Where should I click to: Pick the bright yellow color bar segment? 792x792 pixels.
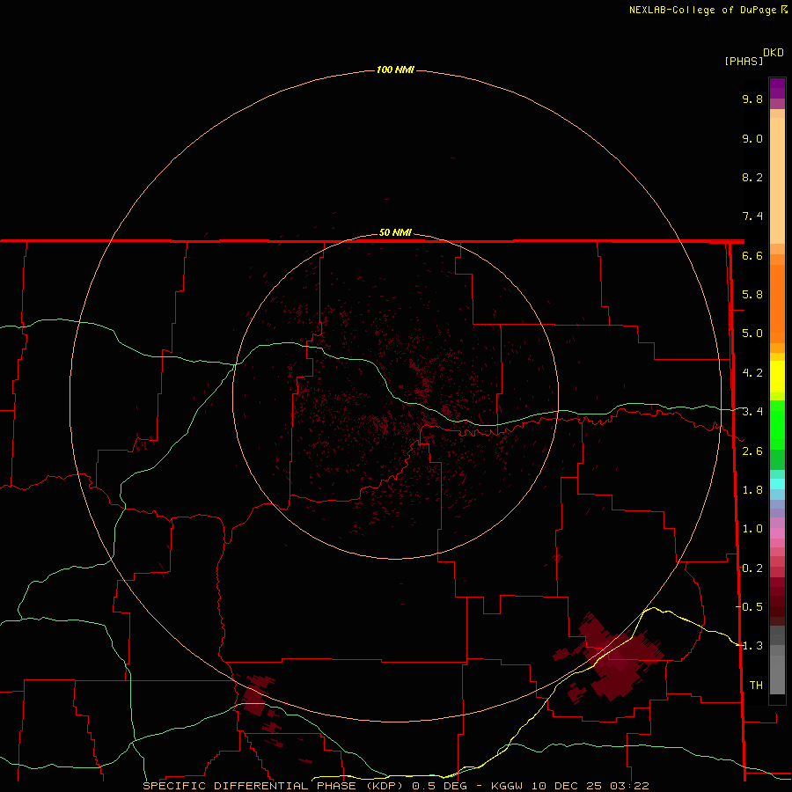click(777, 377)
